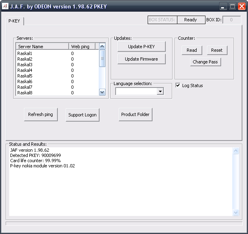Click the progress bar at window bottom
Screen dimensions: 248x234
pyautogui.click(x=124, y=223)
